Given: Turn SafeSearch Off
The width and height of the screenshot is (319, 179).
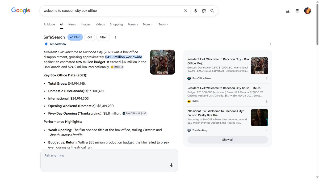Looking at the screenshot, I should pos(90,37).
